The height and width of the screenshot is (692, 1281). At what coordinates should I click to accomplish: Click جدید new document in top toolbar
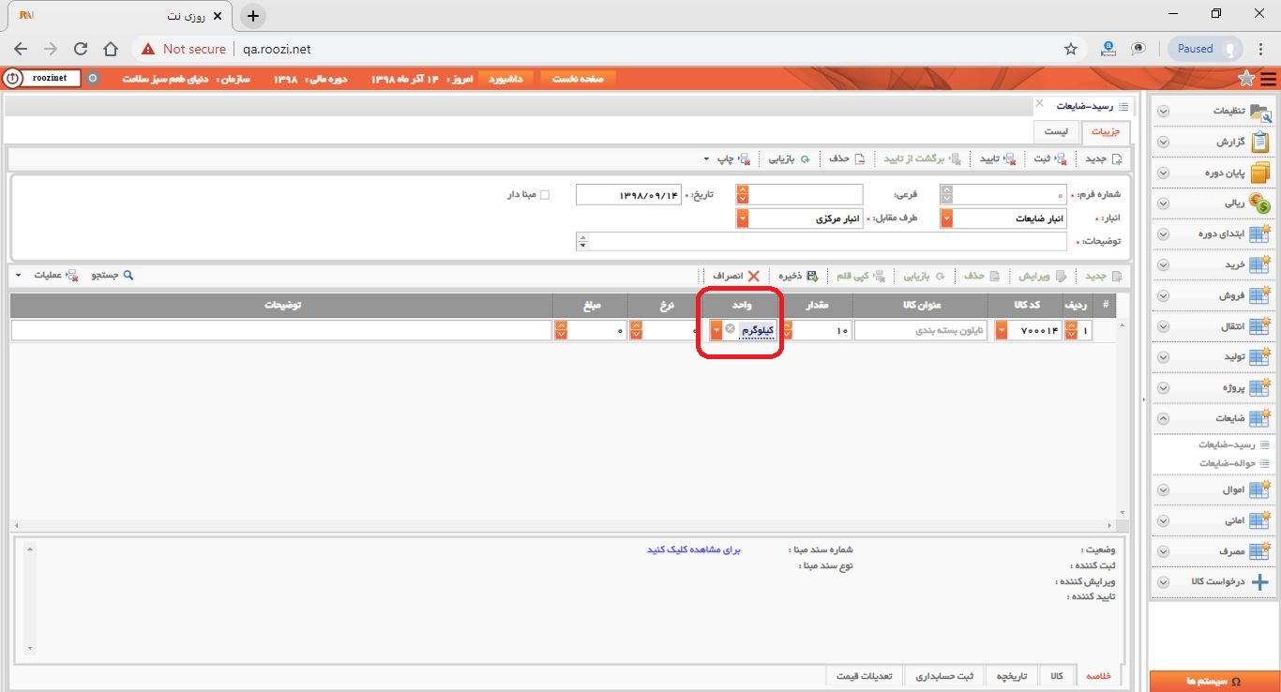click(x=1103, y=158)
